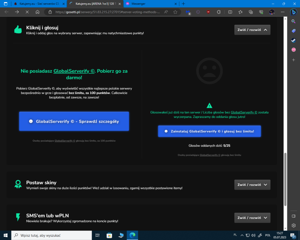Open GlobalServerify link below Głosów oddanych
The height and width of the screenshot is (240, 300).
pyautogui.click(x=210, y=155)
